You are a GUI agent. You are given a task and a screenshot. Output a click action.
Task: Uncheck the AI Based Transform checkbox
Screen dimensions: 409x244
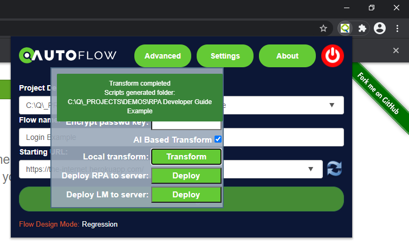tap(218, 139)
